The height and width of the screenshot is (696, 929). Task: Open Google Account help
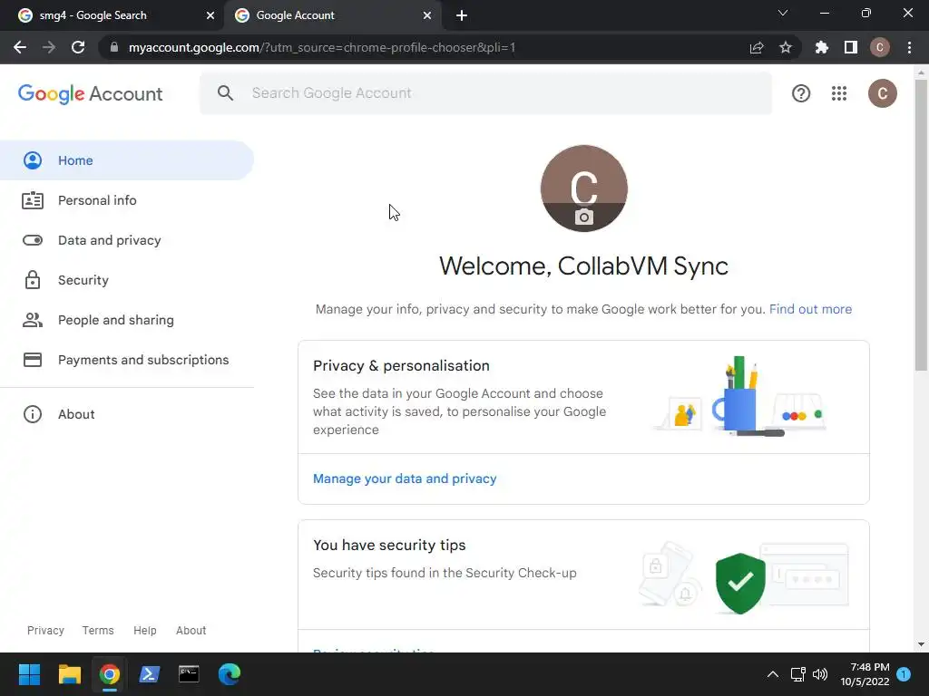click(801, 93)
